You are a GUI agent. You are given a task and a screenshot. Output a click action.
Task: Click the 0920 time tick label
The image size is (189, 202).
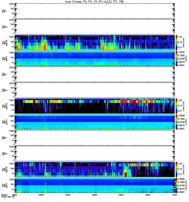click(121, 195)
